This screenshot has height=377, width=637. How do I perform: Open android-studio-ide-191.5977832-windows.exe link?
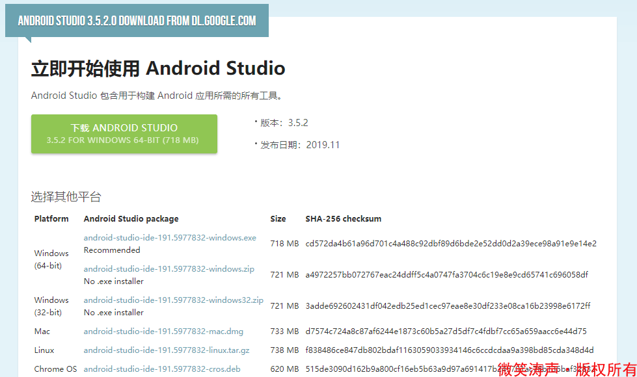[170, 238]
